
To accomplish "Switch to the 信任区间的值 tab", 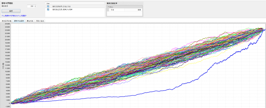I will [6, 21].
